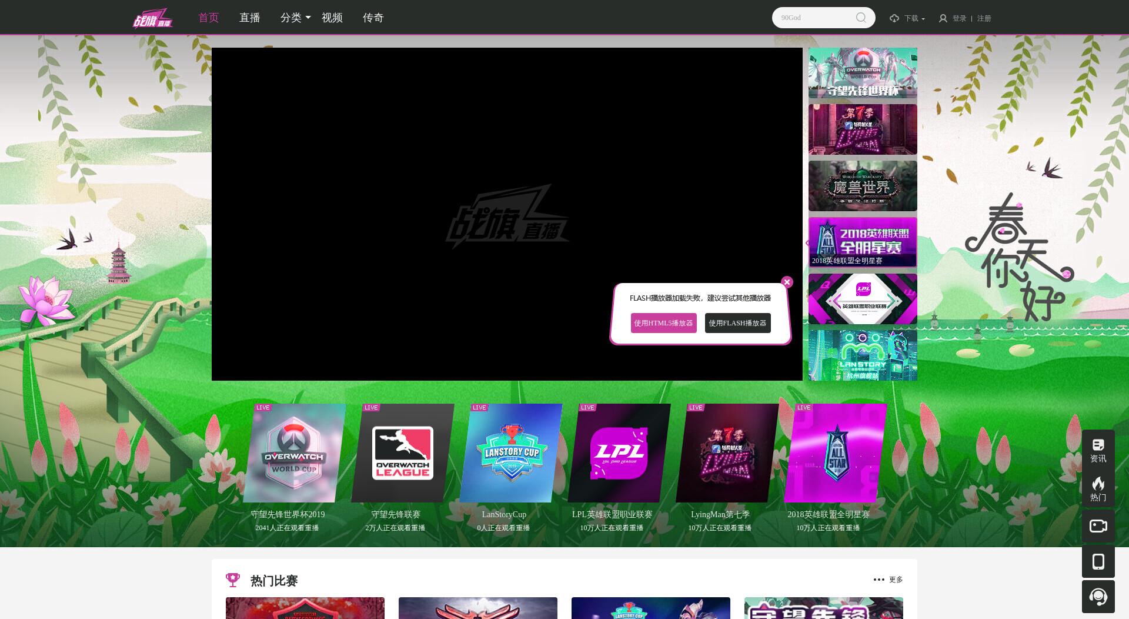
Task: Expand the 分类 category dropdown arrow
Action: pyautogui.click(x=308, y=18)
